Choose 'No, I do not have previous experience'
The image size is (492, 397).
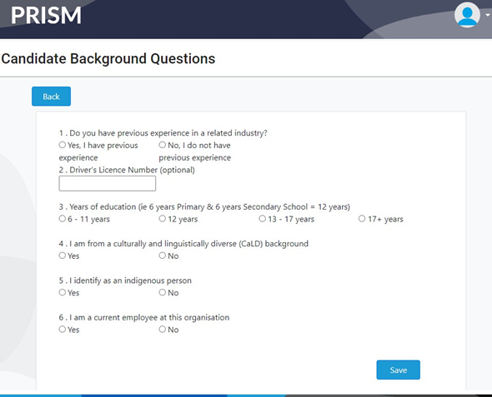pos(163,145)
